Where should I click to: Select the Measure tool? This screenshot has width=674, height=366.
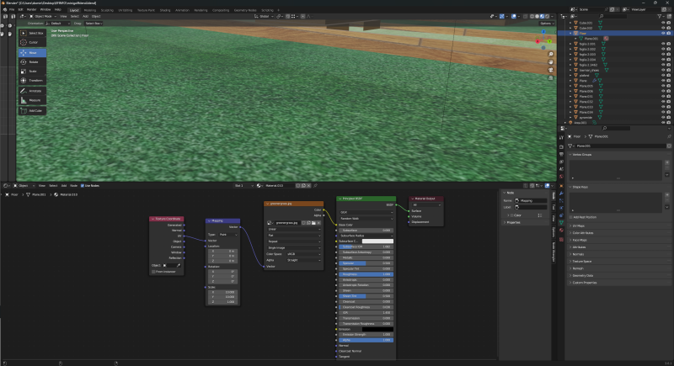tap(32, 100)
